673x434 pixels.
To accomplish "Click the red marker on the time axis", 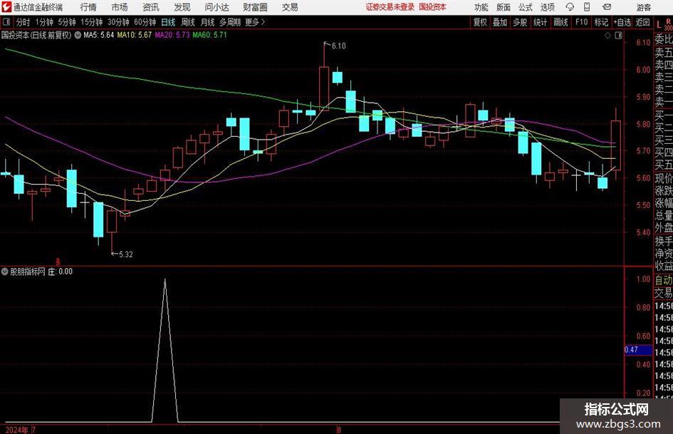I will point(58,262).
